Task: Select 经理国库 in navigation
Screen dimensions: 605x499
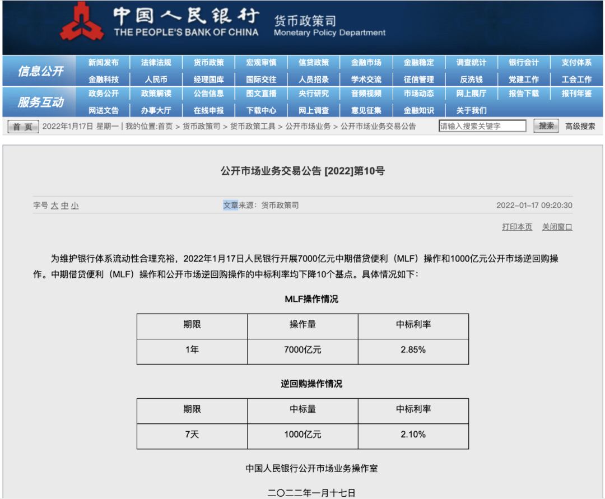Action: click(209, 80)
